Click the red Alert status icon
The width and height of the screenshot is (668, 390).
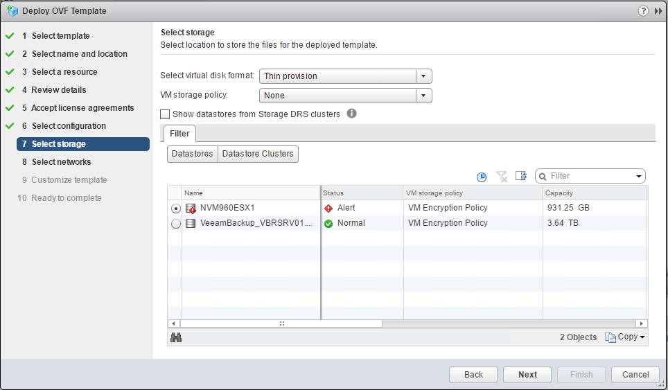pyautogui.click(x=328, y=209)
